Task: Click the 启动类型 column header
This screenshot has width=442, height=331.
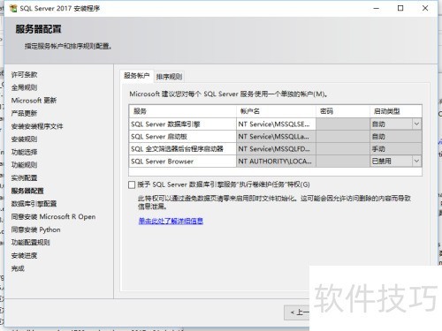Action: pos(396,111)
